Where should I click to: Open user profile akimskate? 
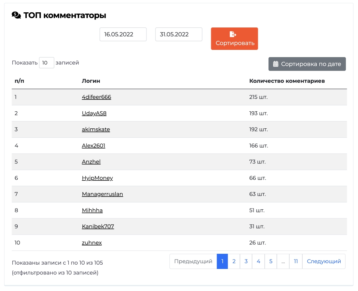(96, 129)
